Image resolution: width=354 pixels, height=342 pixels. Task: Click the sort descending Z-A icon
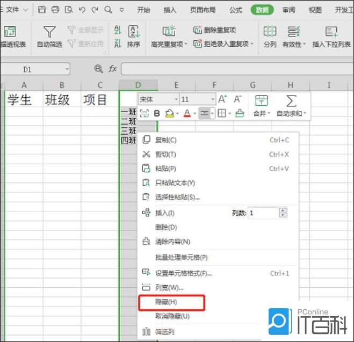(118, 43)
